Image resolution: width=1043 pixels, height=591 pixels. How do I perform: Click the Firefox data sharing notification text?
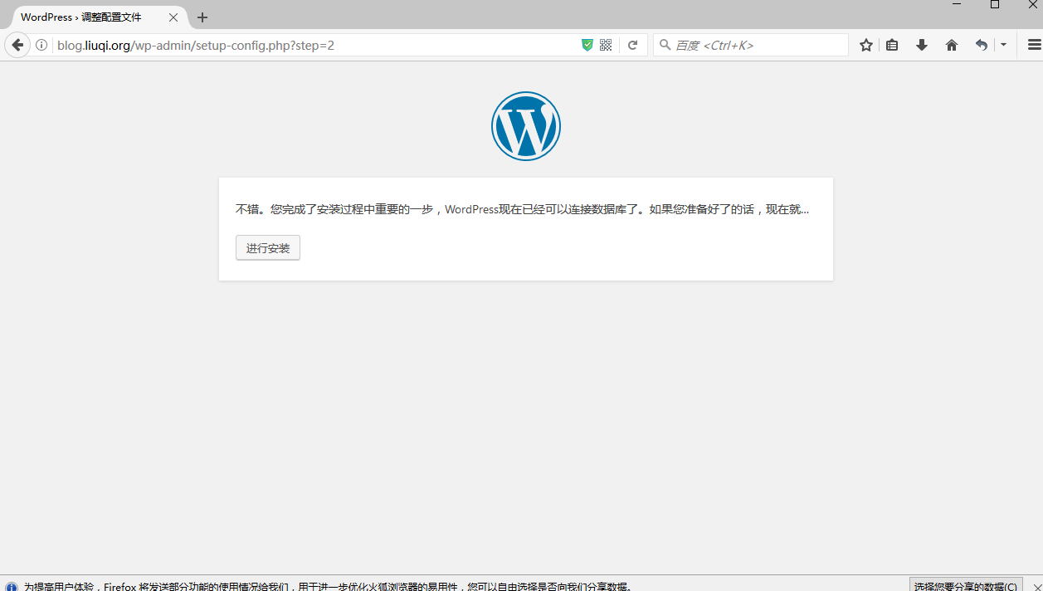point(328,586)
